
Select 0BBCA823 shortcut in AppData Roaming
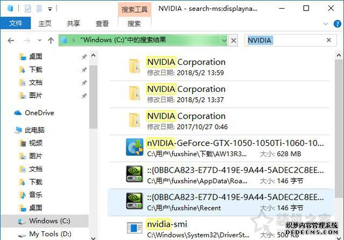[219, 175]
